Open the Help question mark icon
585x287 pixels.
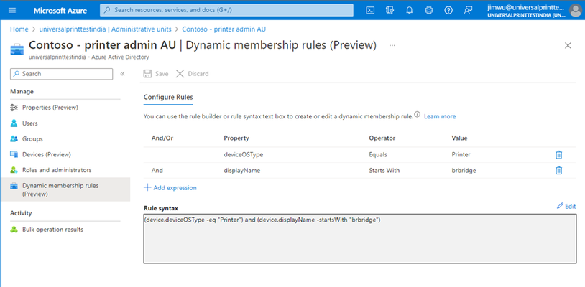(448, 10)
